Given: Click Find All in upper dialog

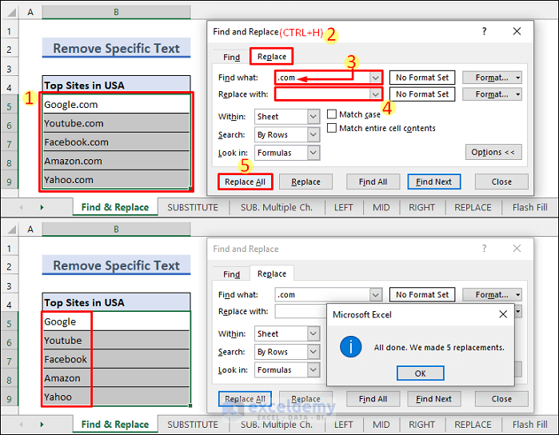Looking at the screenshot, I should pyautogui.click(x=373, y=182).
